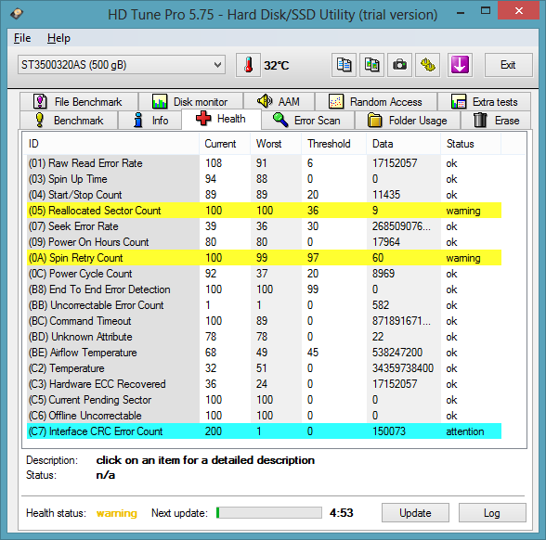Select the Uncorrectable Error Count row
Image resolution: width=546 pixels, height=540 pixels.
[x=264, y=305]
